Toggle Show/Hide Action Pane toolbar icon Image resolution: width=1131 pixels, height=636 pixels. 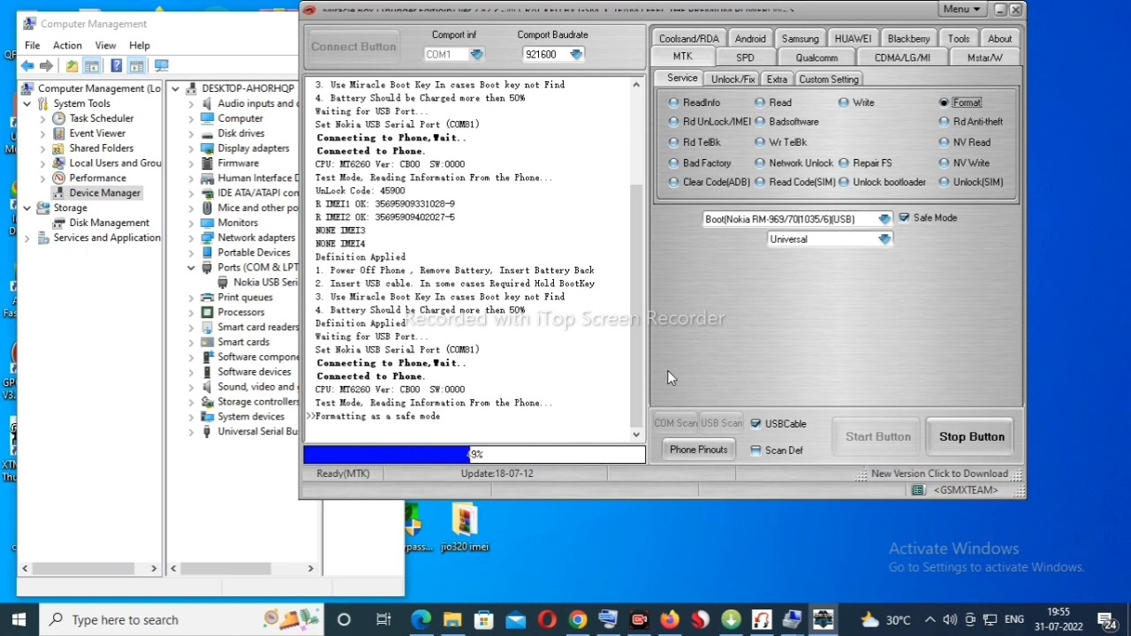tap(137, 66)
